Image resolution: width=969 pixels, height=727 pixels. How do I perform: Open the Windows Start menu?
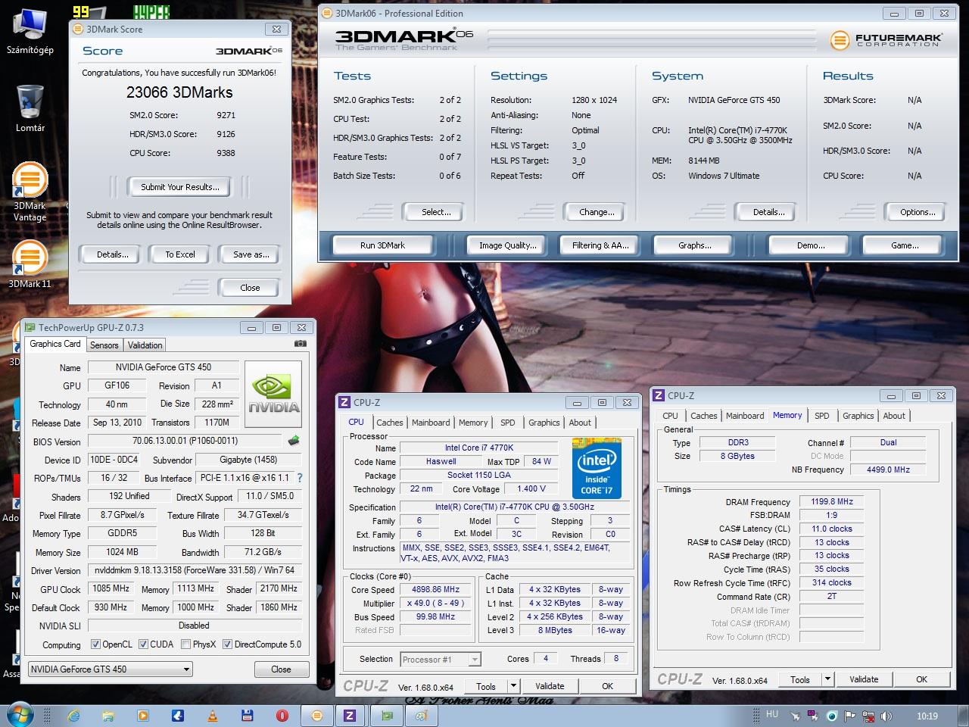(20, 715)
